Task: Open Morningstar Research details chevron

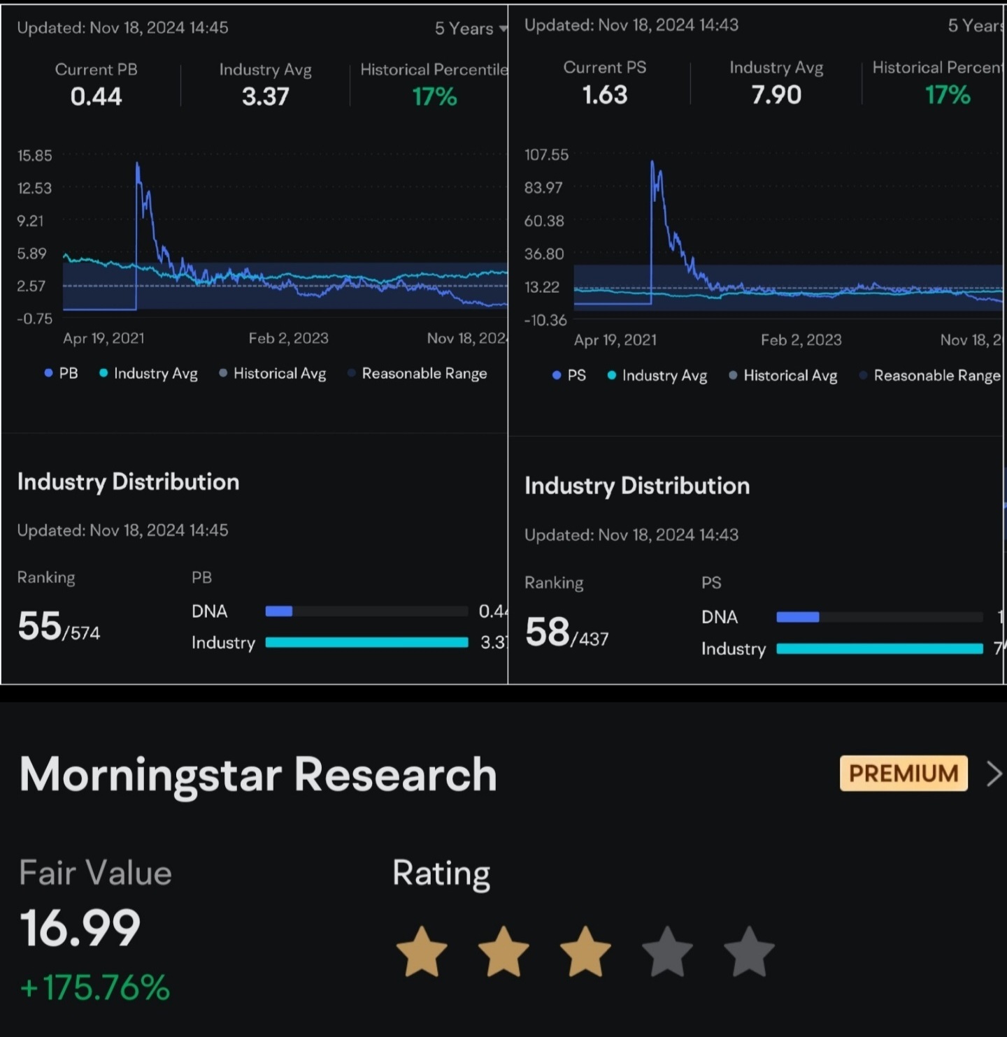Action: click(994, 774)
